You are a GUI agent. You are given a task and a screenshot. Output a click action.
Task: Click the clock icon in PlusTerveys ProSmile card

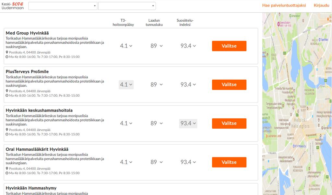click(x=7, y=95)
